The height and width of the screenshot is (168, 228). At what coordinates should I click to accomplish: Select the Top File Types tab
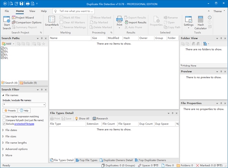click(87, 160)
